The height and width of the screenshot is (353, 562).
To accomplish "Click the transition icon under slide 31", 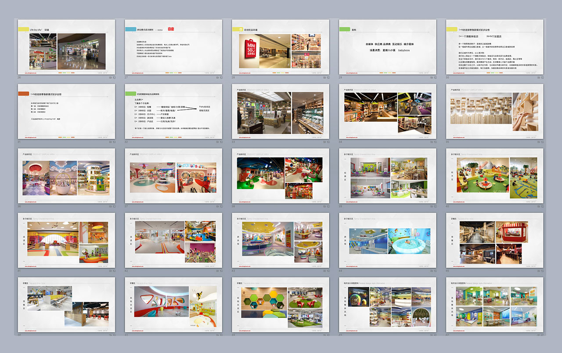I will coord(114,142).
